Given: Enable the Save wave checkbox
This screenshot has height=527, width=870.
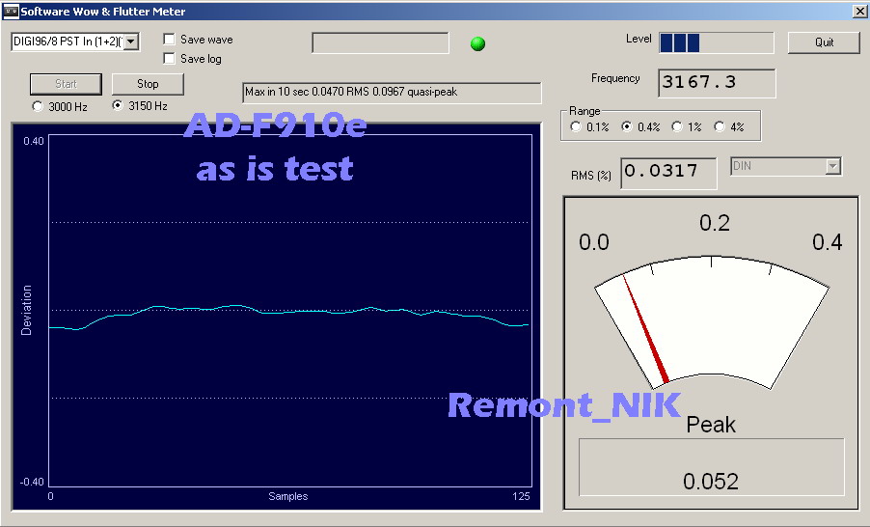Looking at the screenshot, I should [x=170, y=40].
